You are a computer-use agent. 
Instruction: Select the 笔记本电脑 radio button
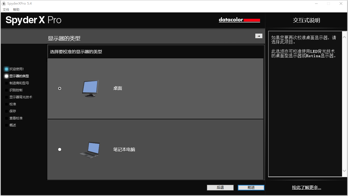click(x=60, y=149)
